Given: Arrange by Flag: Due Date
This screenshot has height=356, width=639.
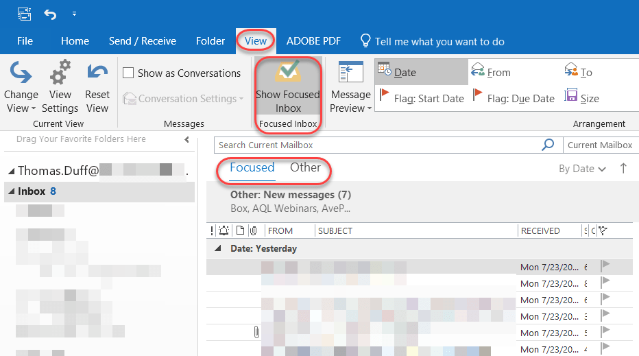Looking at the screenshot, I should pyautogui.click(x=514, y=98).
